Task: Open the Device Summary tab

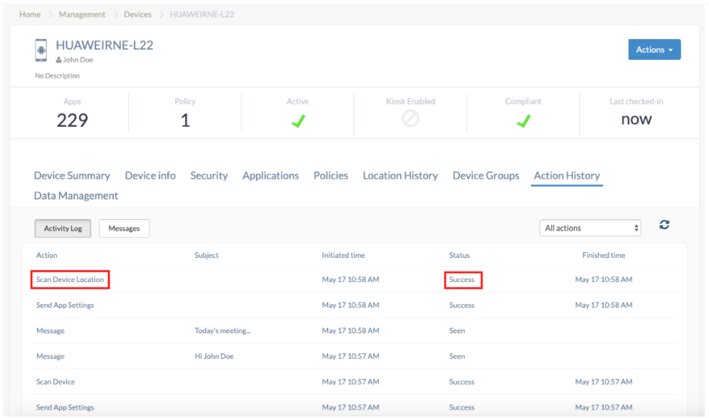Action: (72, 176)
